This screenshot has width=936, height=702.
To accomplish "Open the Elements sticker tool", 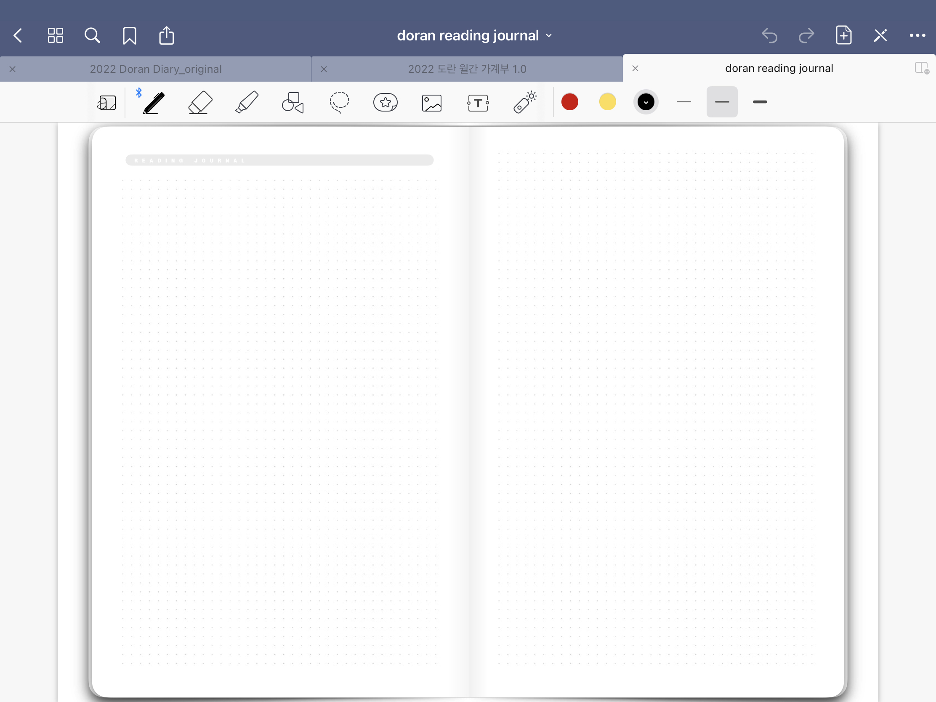I will click(x=386, y=102).
